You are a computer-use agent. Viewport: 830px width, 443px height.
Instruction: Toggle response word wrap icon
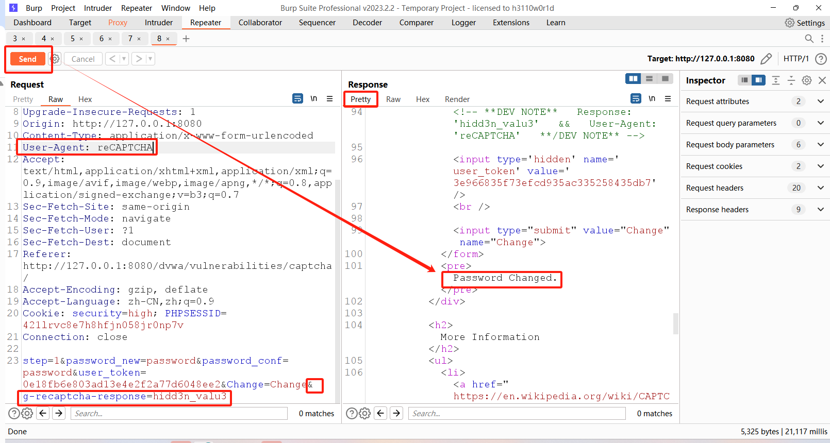636,98
